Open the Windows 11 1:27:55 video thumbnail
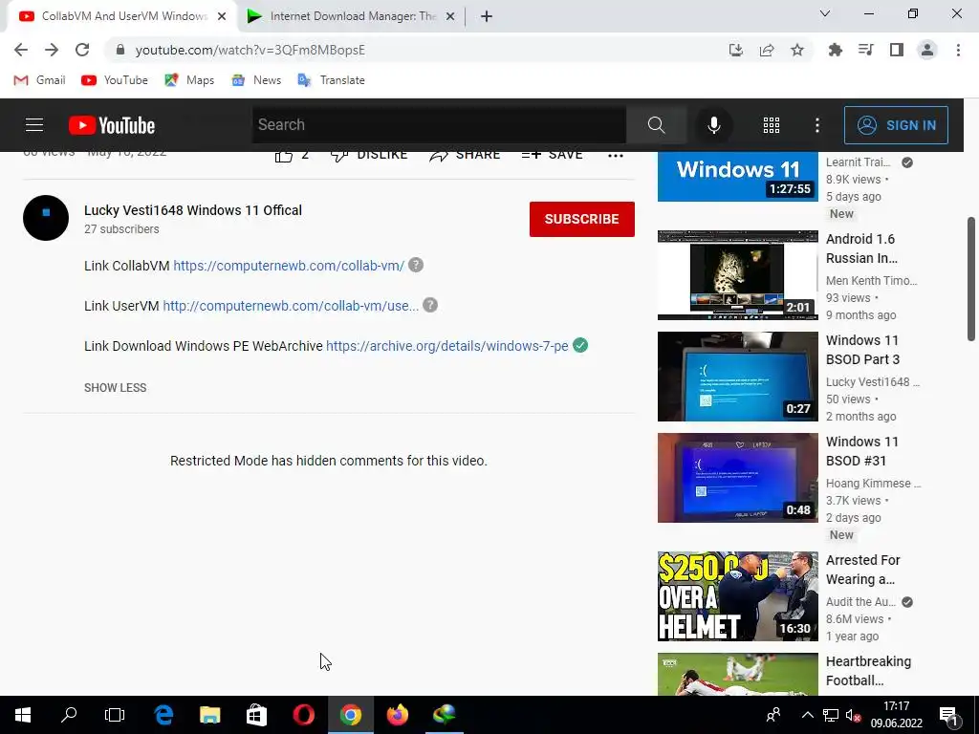This screenshot has height=734, width=979. 737,176
